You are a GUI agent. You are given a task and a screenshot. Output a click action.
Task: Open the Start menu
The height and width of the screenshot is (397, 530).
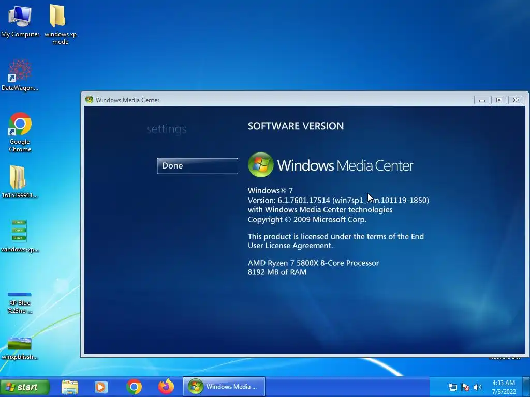click(25, 387)
